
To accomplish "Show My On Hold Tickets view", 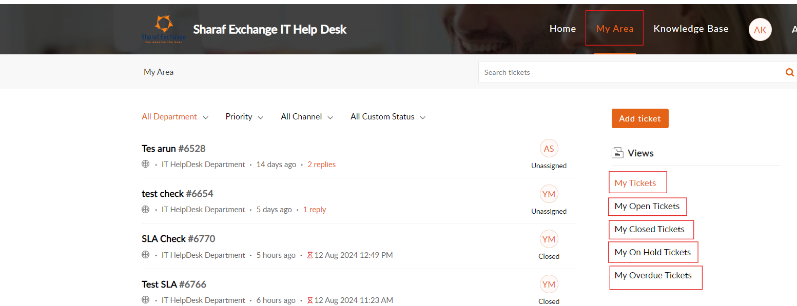I will [x=653, y=252].
